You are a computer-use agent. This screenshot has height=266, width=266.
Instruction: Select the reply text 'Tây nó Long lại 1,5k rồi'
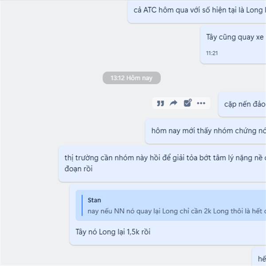[113, 232]
